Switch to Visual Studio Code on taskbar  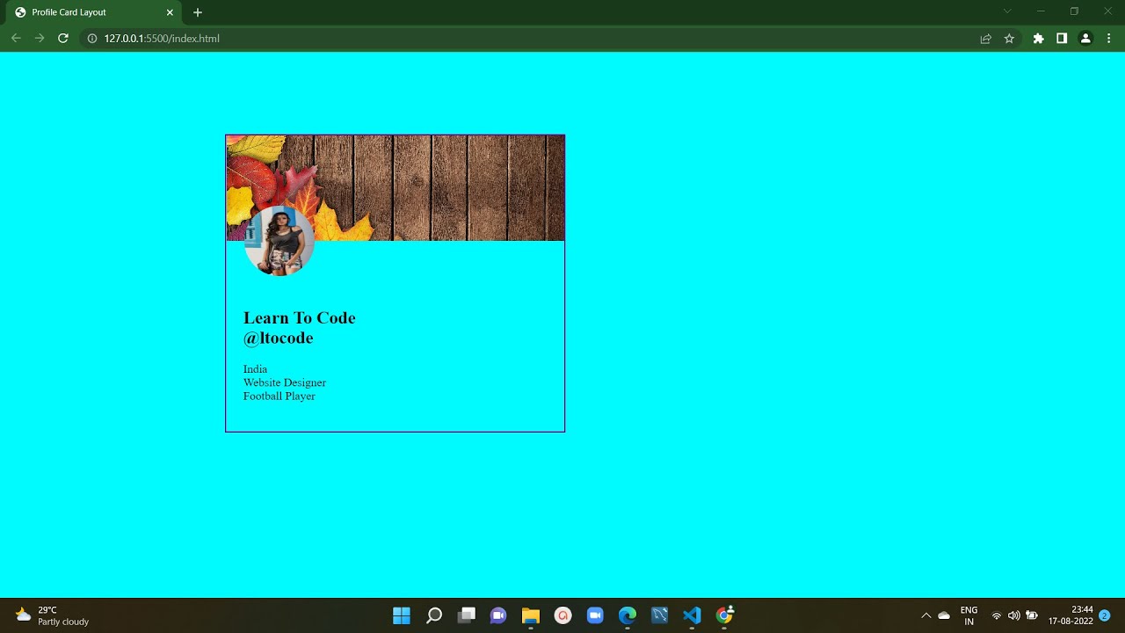pyautogui.click(x=692, y=615)
